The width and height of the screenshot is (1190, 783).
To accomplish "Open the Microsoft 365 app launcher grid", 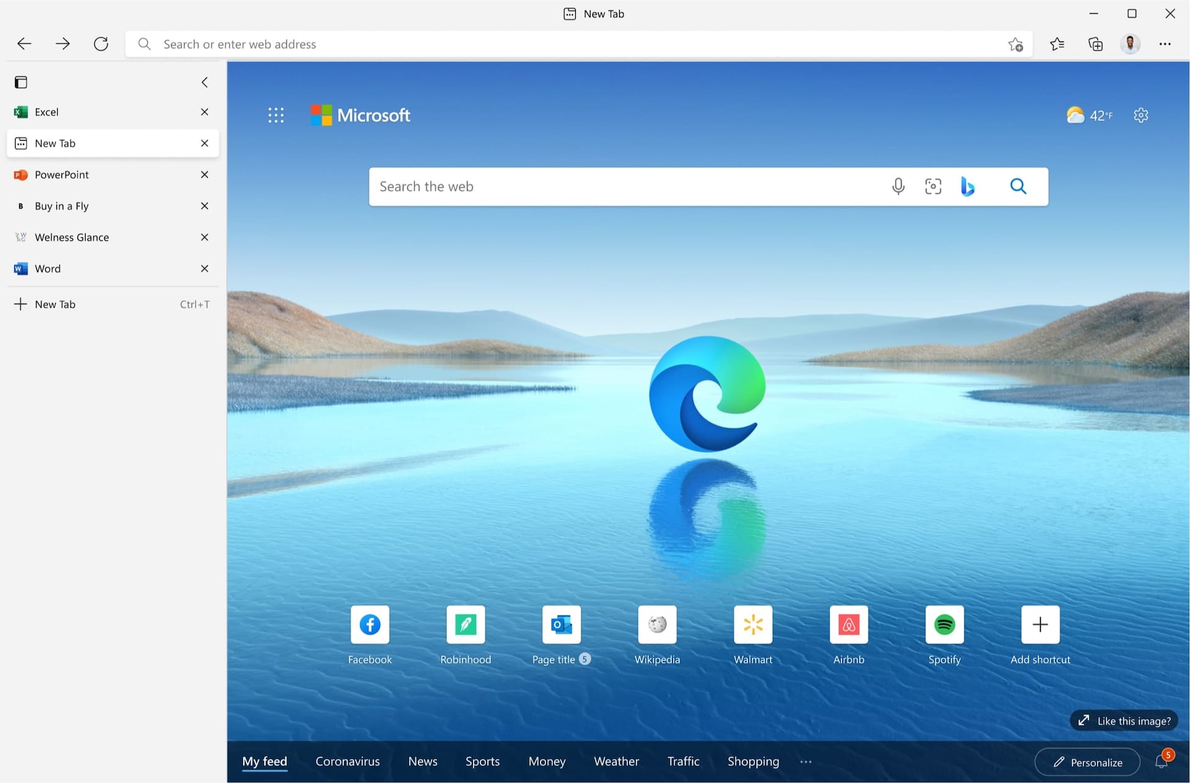I will pos(276,115).
